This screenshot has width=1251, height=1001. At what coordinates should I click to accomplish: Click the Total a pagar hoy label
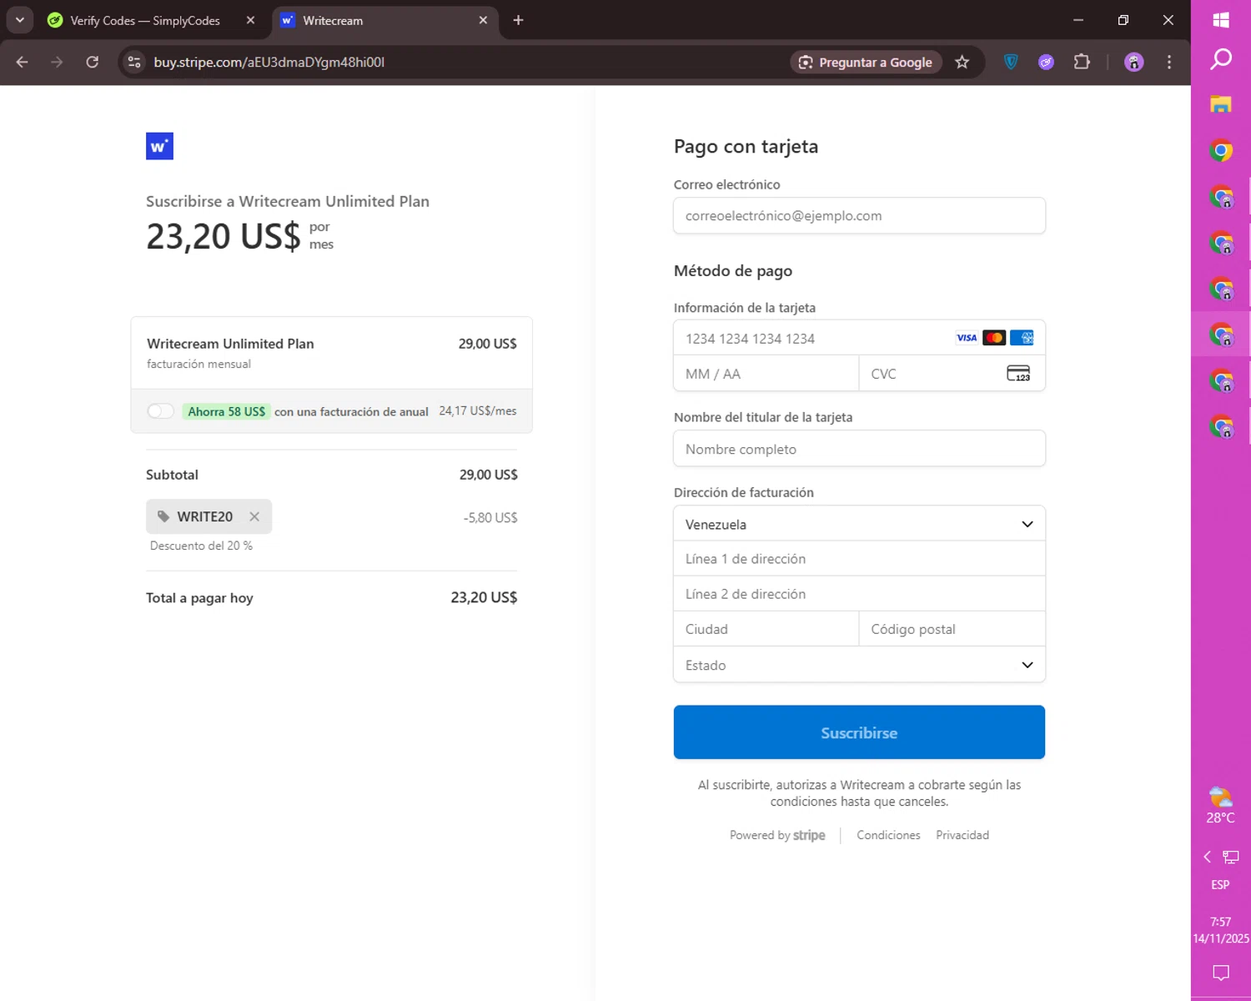pyautogui.click(x=199, y=598)
